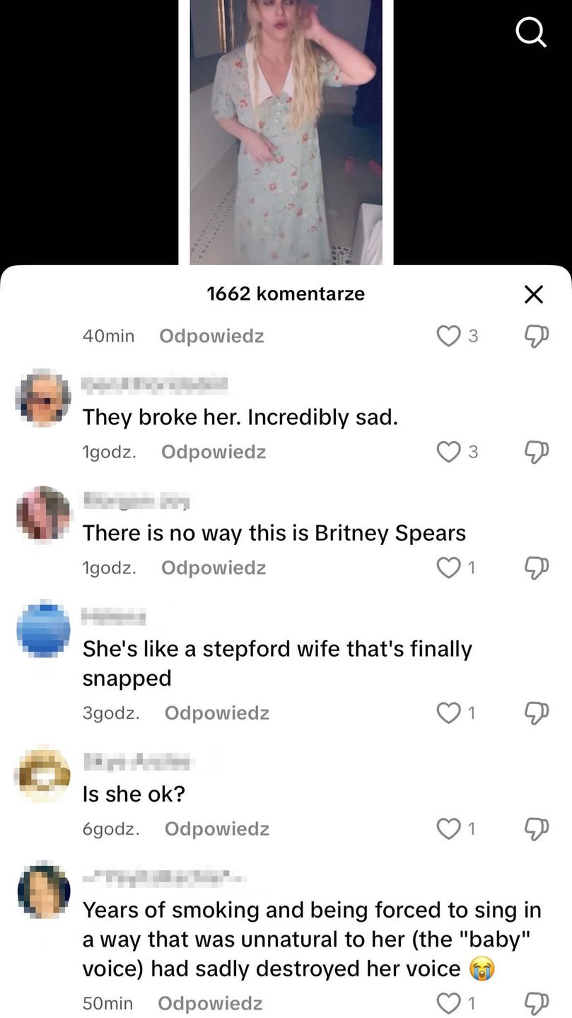
Task: Like the 'Is she ok?' comment
Action: [448, 829]
